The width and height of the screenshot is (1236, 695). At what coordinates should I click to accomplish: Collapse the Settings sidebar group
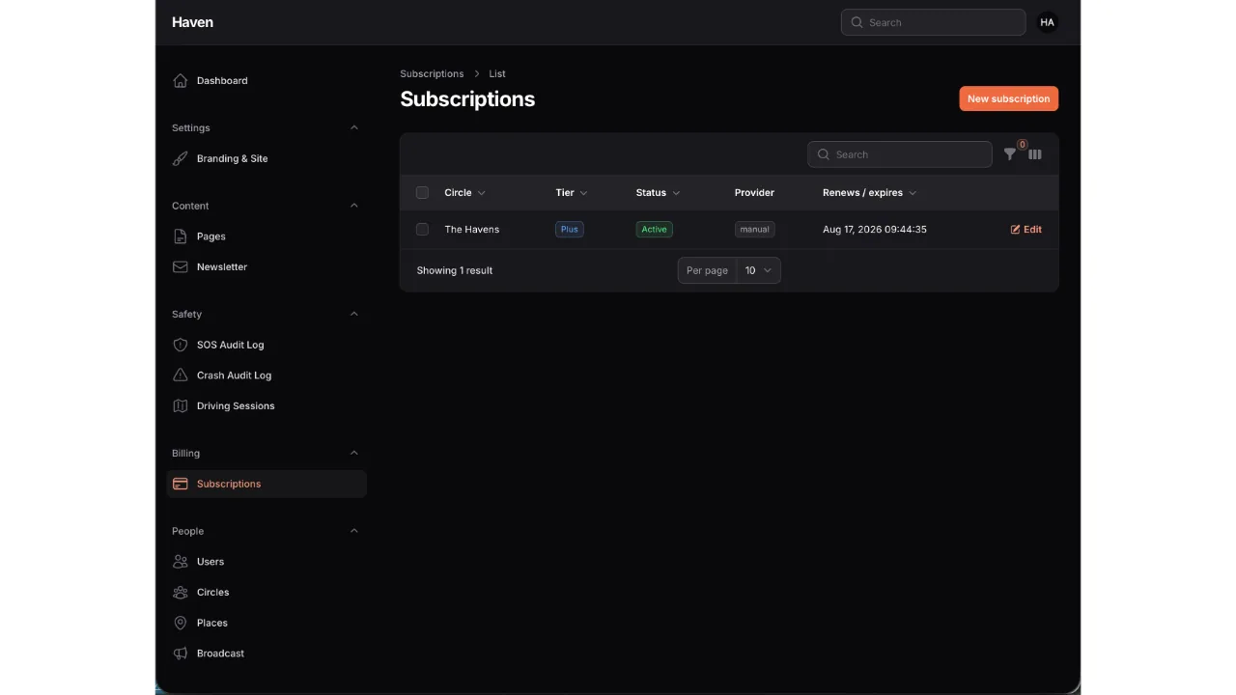[x=353, y=127]
